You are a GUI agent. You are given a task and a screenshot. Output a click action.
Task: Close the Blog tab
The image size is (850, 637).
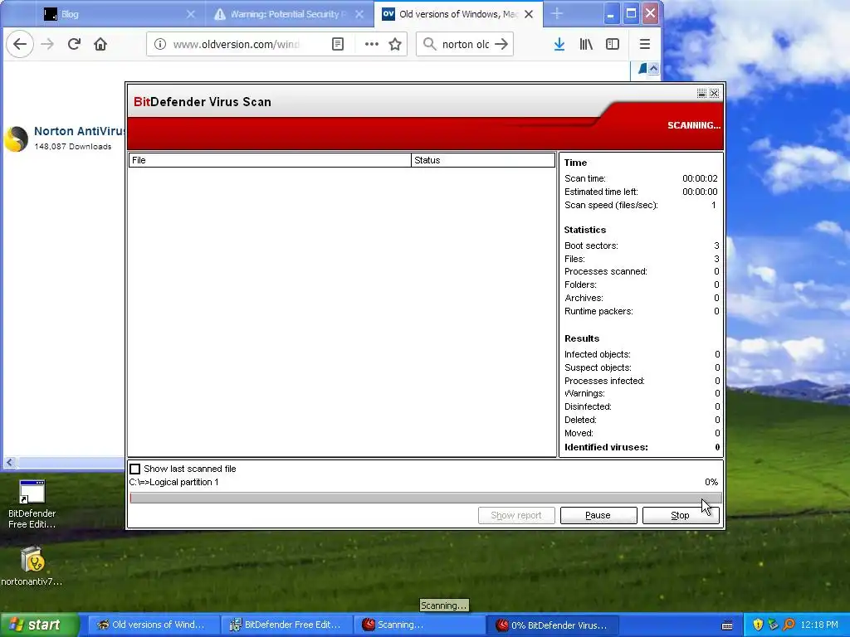click(191, 15)
